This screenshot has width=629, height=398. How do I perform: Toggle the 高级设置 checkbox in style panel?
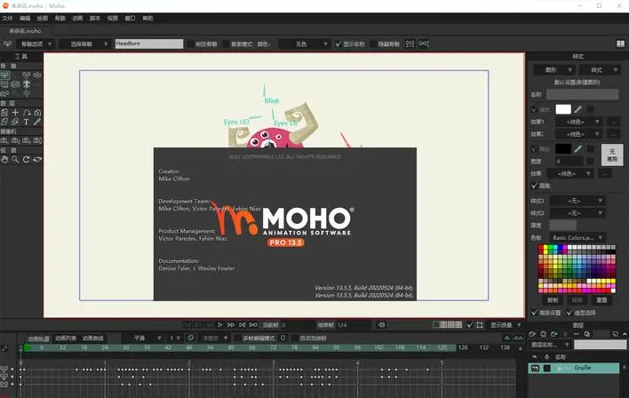pos(534,313)
